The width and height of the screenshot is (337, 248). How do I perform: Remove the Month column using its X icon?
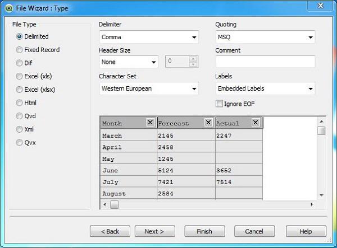(x=150, y=123)
